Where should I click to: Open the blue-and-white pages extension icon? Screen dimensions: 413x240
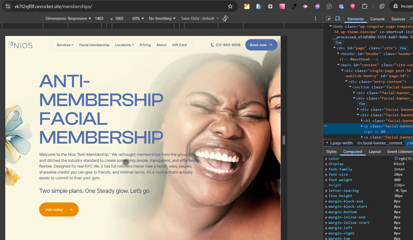coord(258,6)
